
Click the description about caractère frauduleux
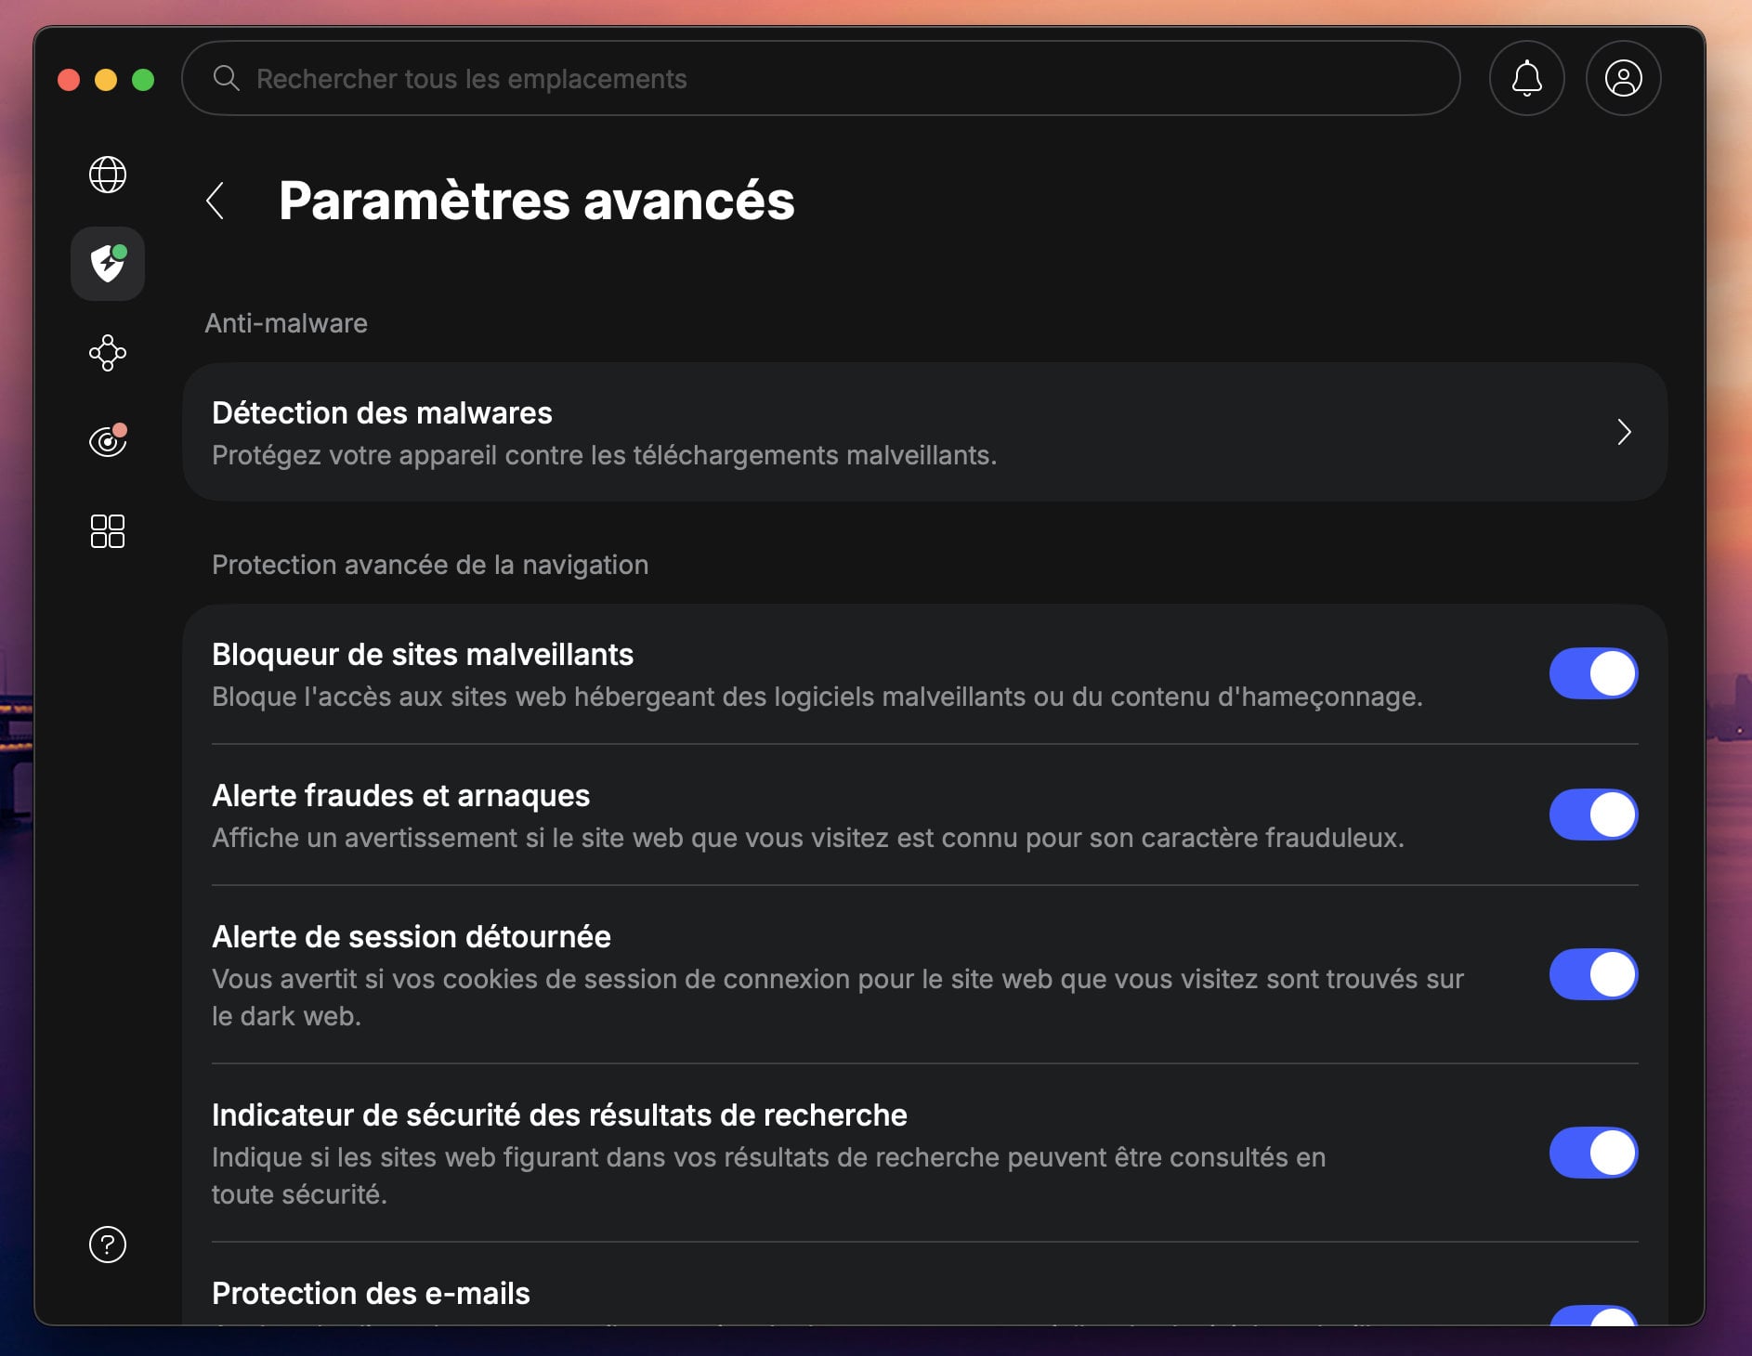808,838
